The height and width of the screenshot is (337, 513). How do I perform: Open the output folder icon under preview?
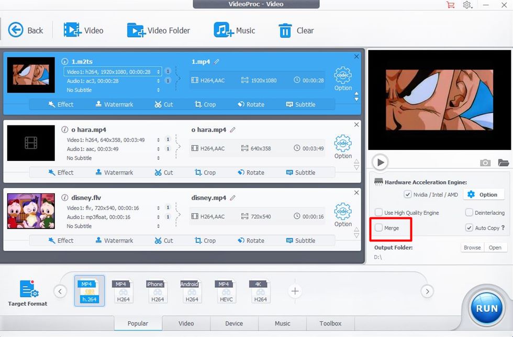[x=504, y=162]
